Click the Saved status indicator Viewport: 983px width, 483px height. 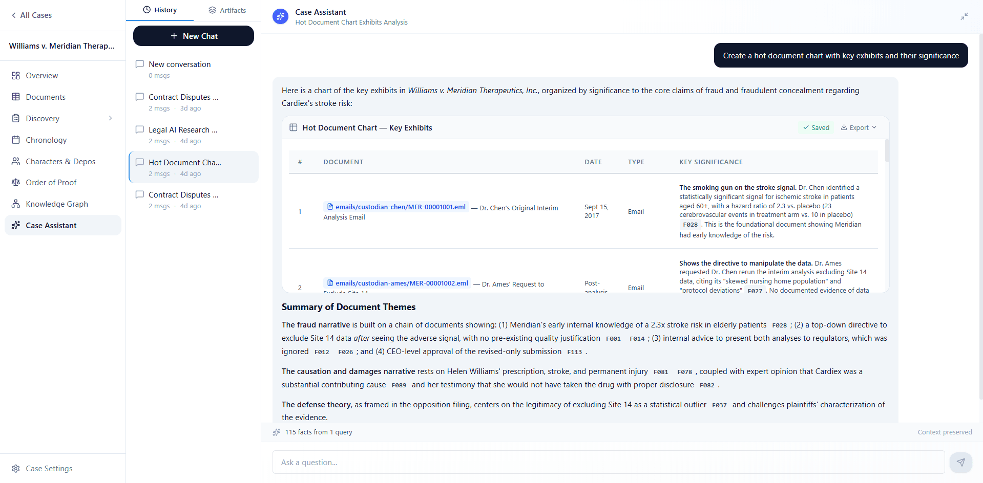(815, 127)
